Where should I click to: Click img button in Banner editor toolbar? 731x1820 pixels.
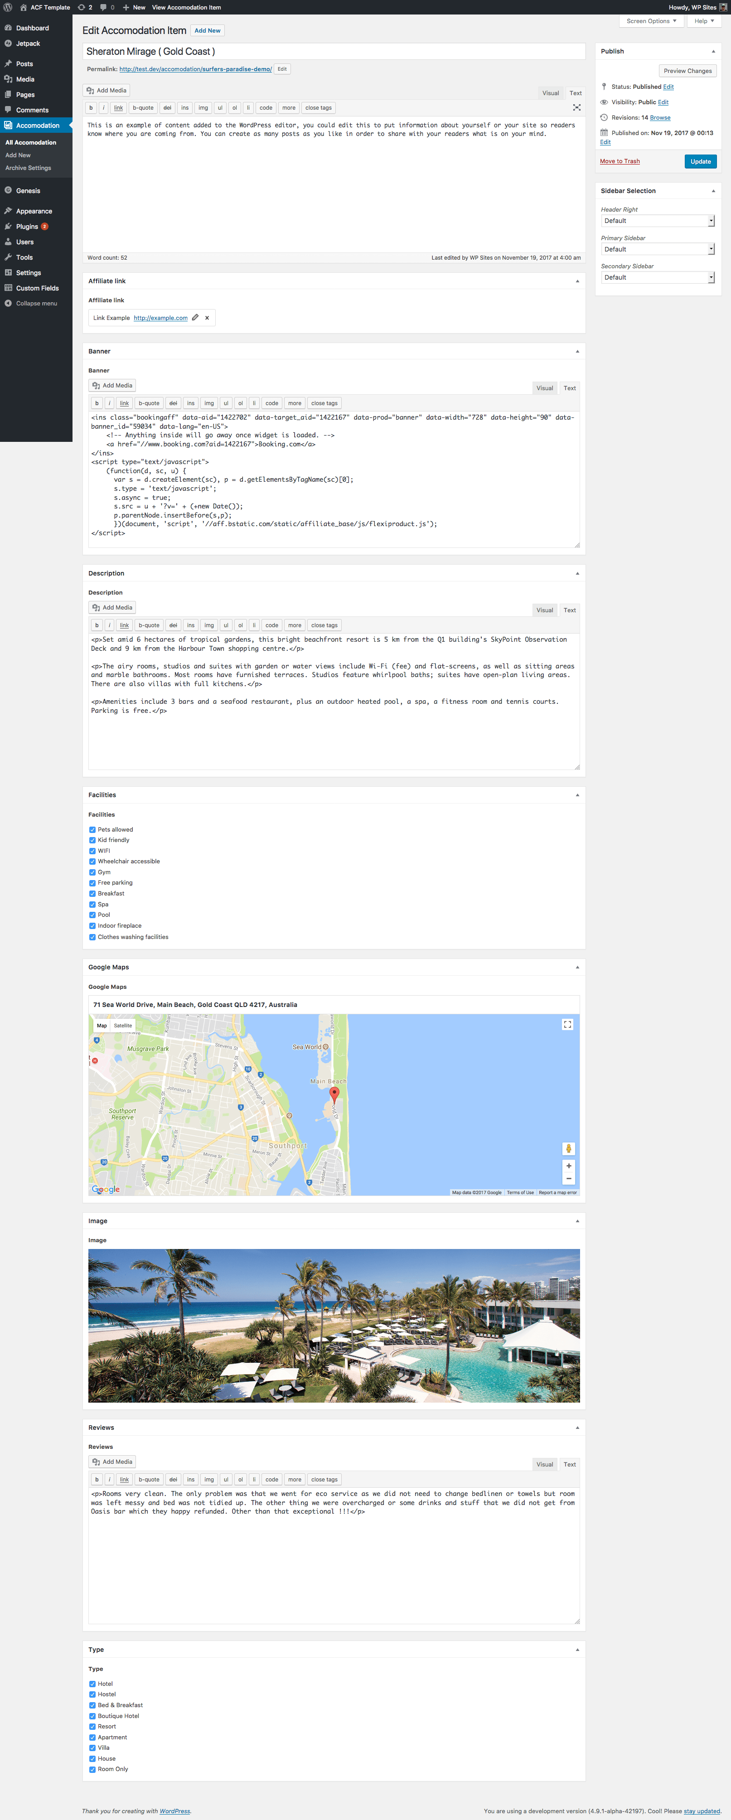[x=209, y=403]
